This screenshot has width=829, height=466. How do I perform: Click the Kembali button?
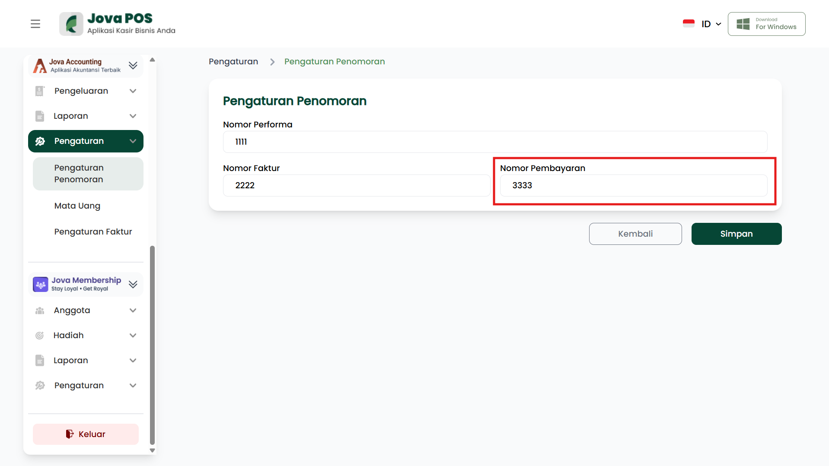pyautogui.click(x=635, y=234)
